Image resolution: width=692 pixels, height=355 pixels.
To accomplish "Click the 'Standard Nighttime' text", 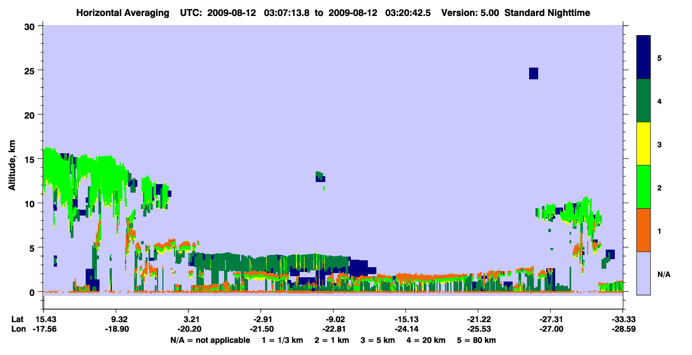I will (547, 13).
